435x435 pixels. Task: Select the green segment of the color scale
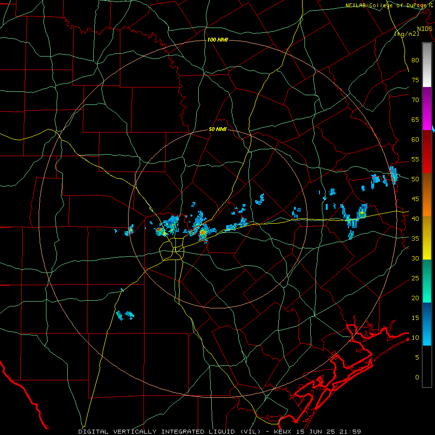tap(427, 281)
